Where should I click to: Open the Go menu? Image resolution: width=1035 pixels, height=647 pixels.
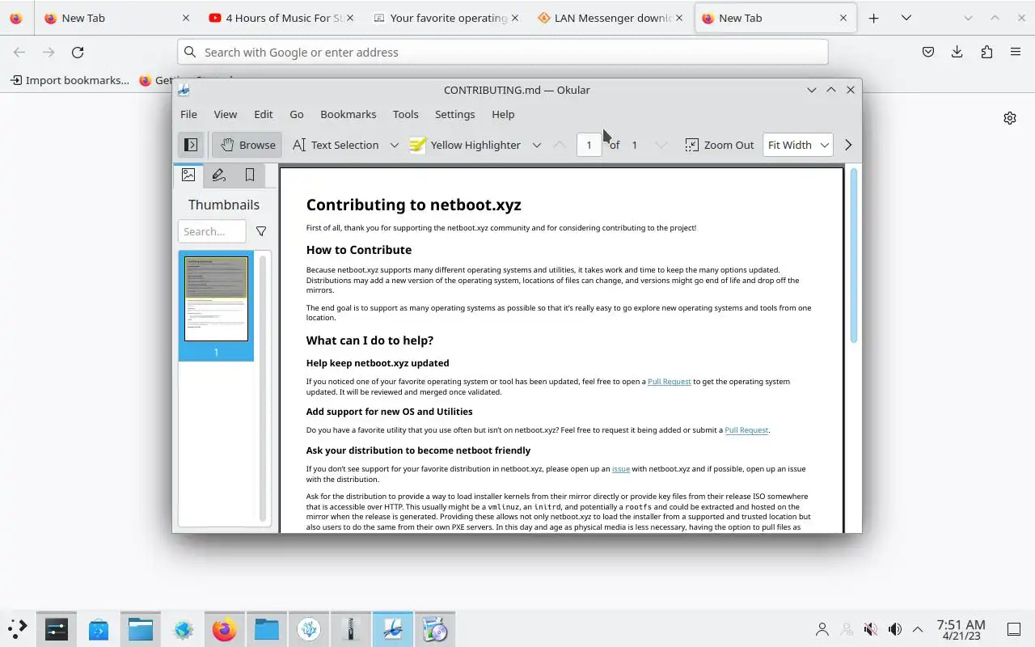click(x=297, y=114)
